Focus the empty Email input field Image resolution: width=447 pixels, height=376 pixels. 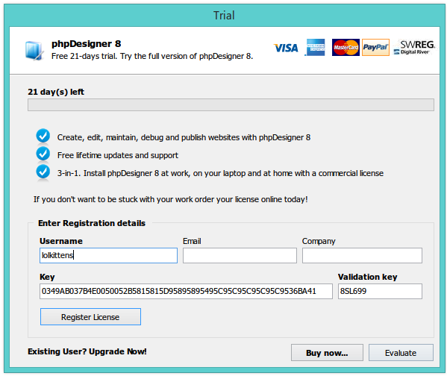(240, 255)
